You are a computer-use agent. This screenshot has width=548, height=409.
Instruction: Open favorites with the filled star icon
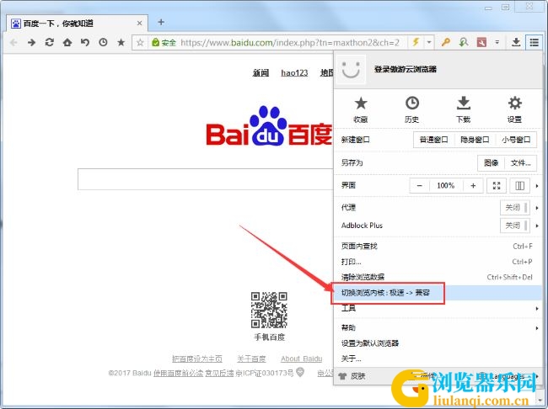[x=121, y=43]
